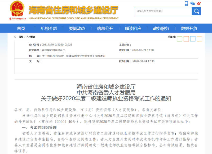212x154 pixels.
Task: Select the orange share square
Action: point(186,39)
